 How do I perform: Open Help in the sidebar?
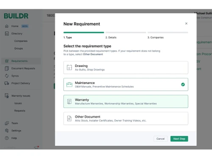[x=14, y=138]
